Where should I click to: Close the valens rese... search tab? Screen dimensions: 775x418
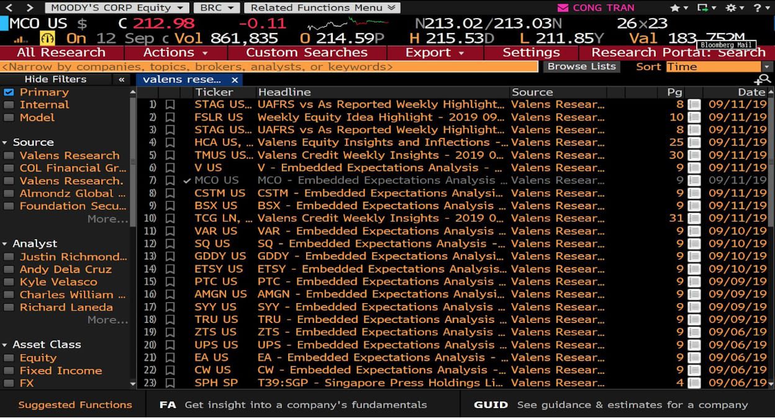[x=235, y=80]
